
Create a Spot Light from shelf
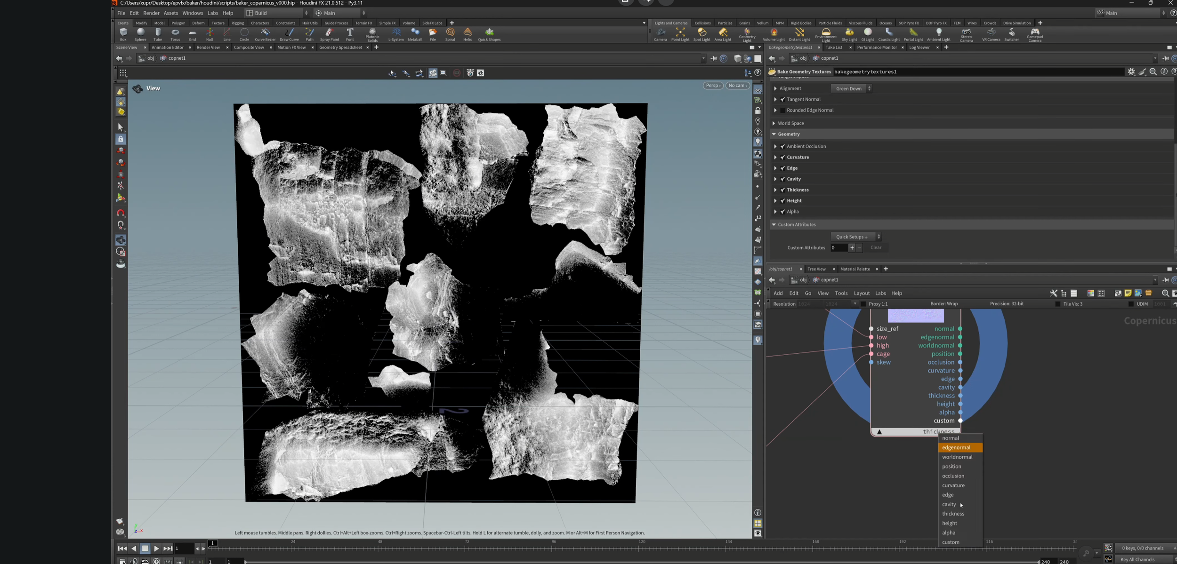[x=701, y=33]
